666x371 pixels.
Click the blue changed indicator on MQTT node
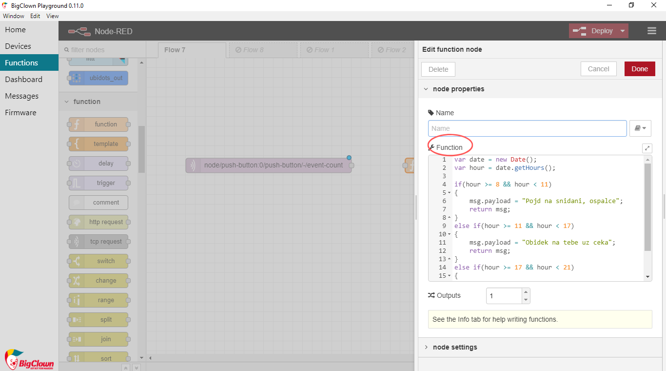click(x=349, y=158)
